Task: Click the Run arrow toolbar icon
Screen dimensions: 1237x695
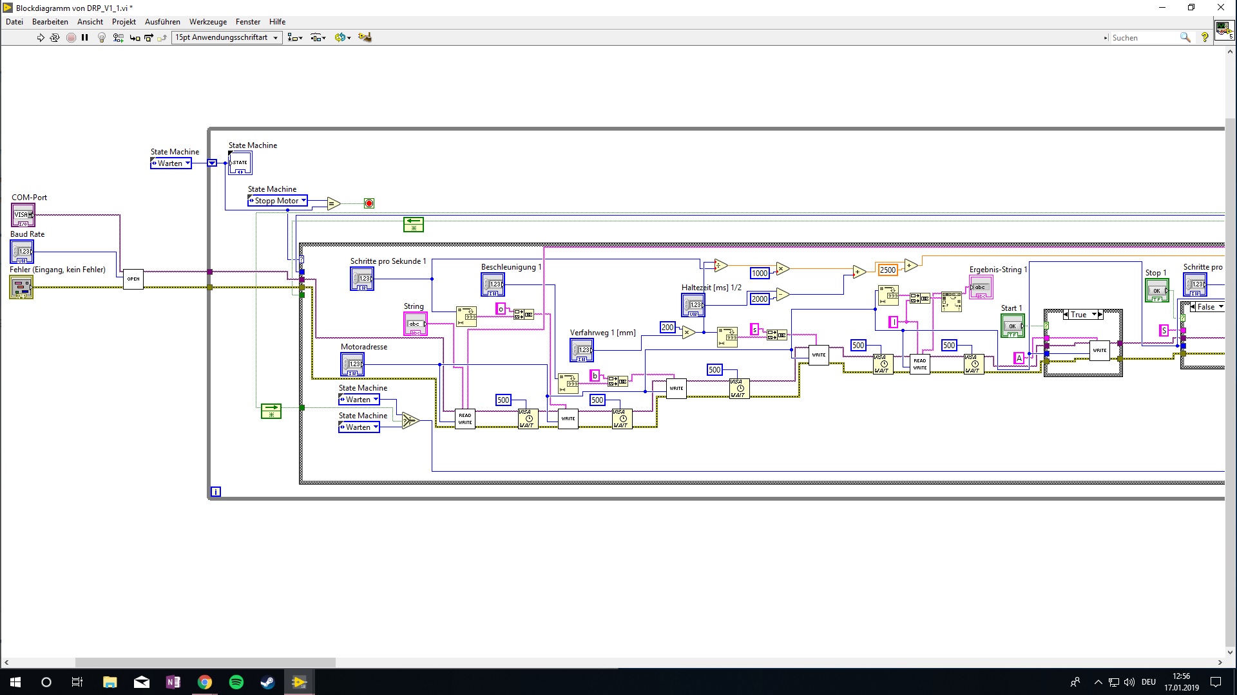Action: [x=41, y=38]
